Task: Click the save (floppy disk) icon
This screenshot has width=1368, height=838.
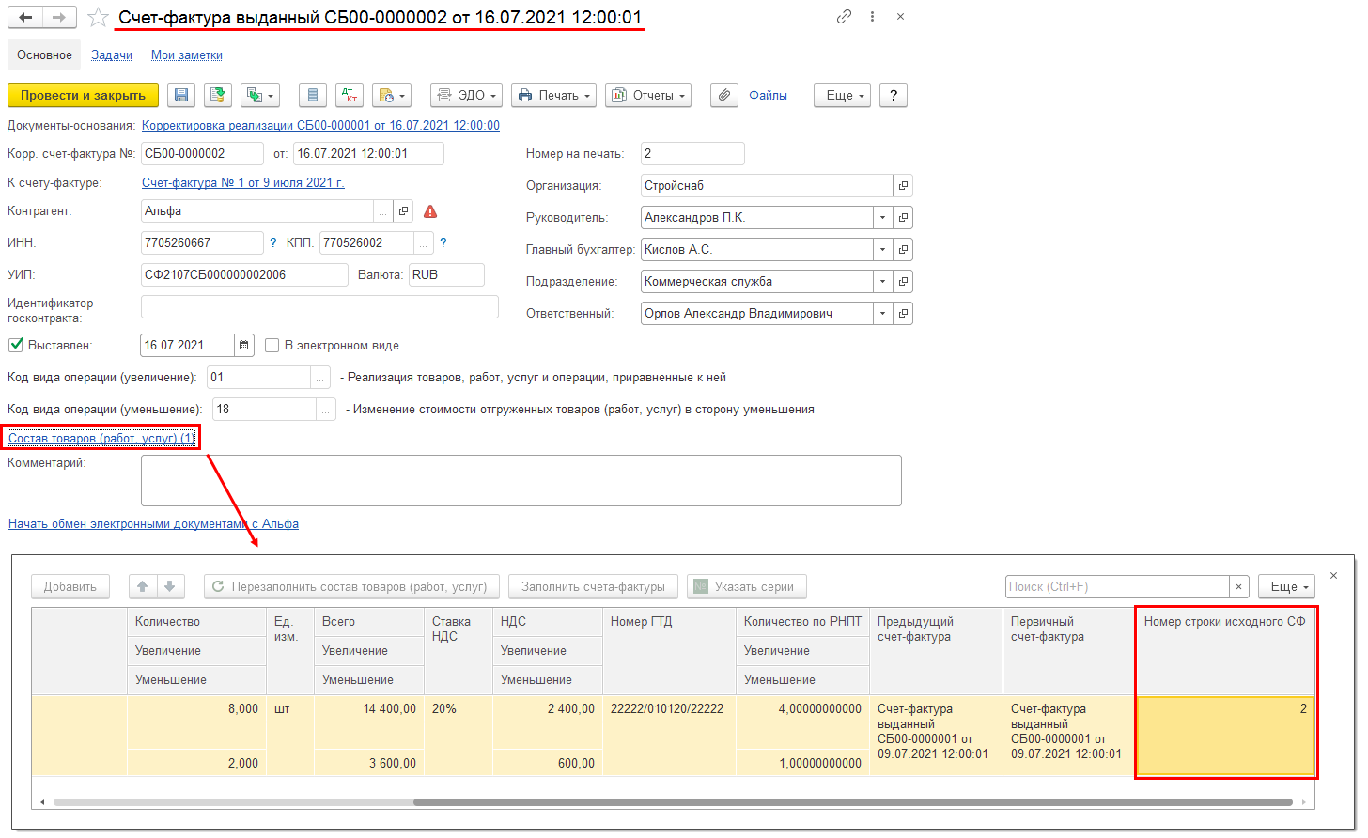Action: pyautogui.click(x=181, y=95)
